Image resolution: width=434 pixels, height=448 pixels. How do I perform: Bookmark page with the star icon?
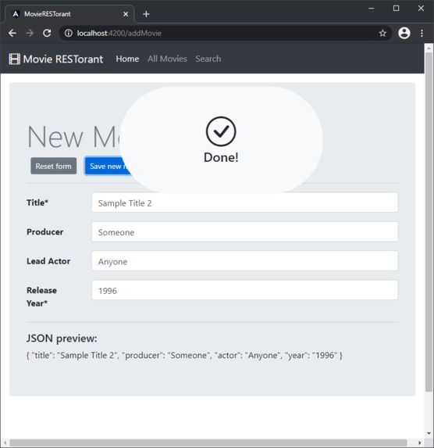tap(382, 33)
